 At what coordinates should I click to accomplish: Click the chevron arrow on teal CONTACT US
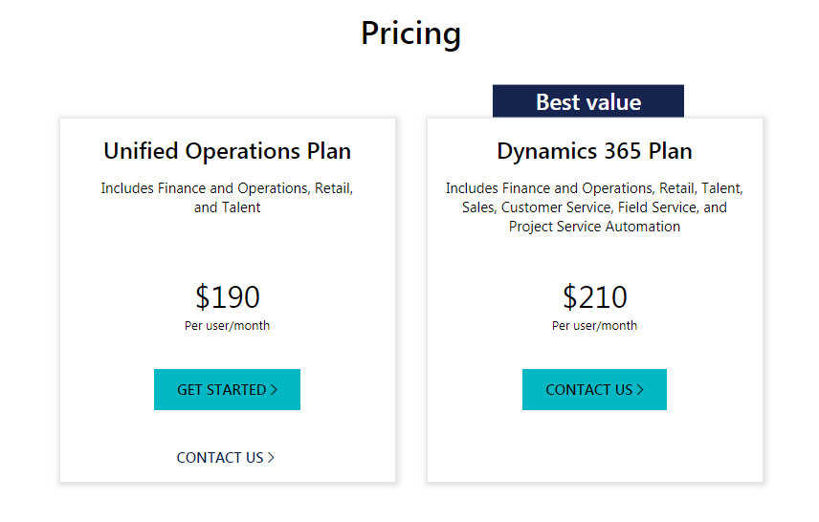(x=640, y=389)
